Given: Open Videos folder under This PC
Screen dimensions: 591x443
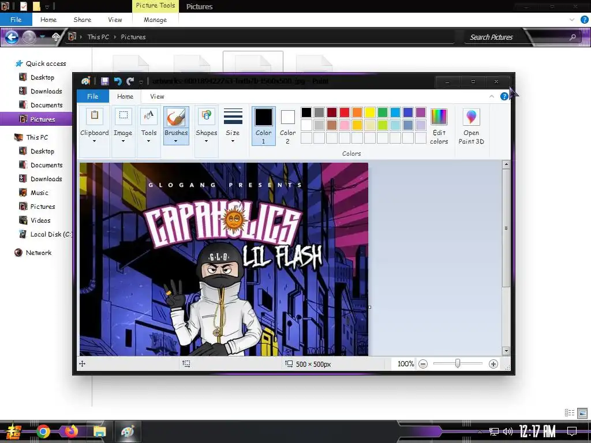Looking at the screenshot, I should 40,220.
